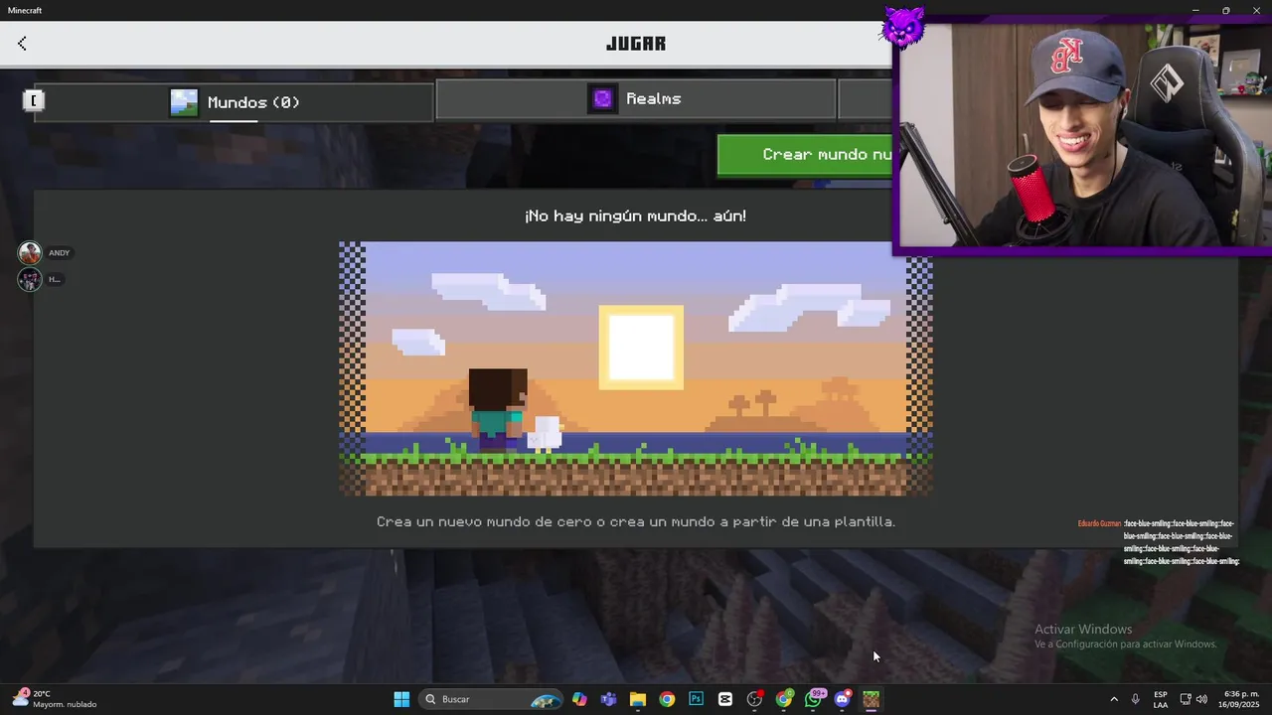
Task: Select the ANDY player avatar
Action: point(30,253)
